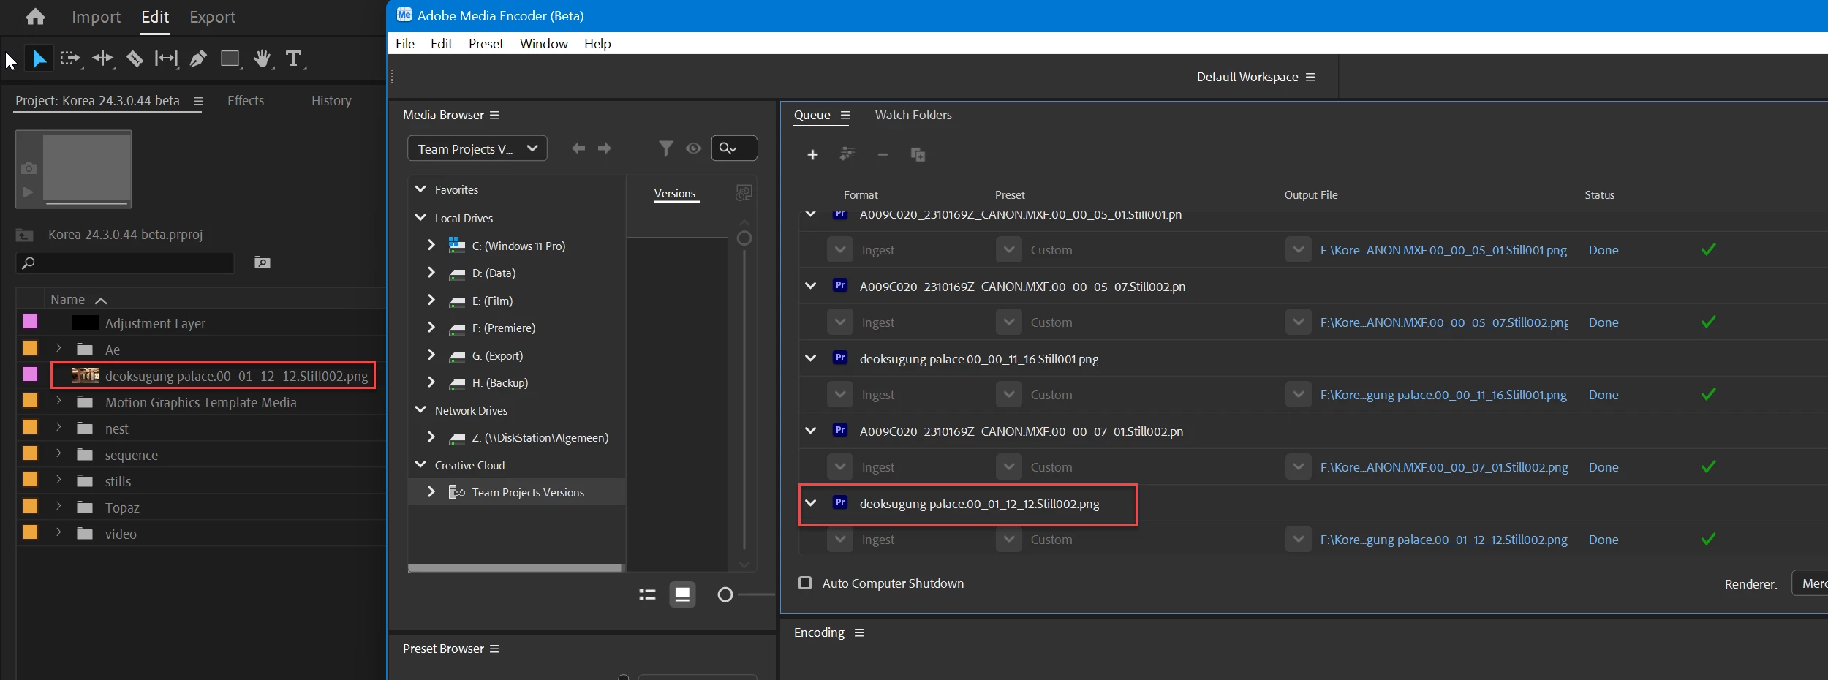This screenshot has width=1828, height=680.
Task: Duplicate the selected queue item
Action: [917, 155]
